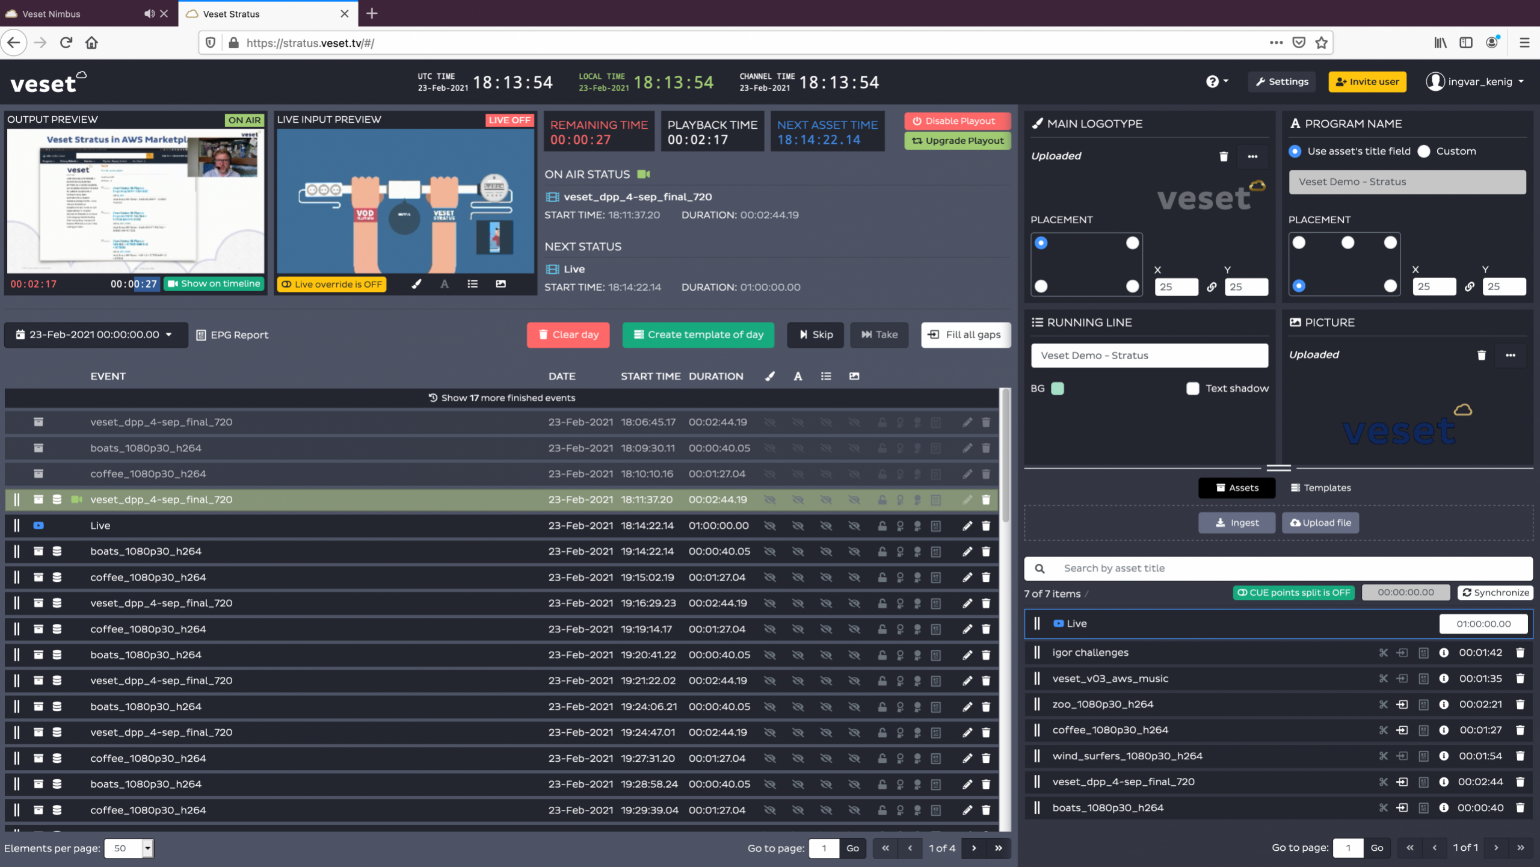Delete the Live event from the playlist

pos(986,526)
